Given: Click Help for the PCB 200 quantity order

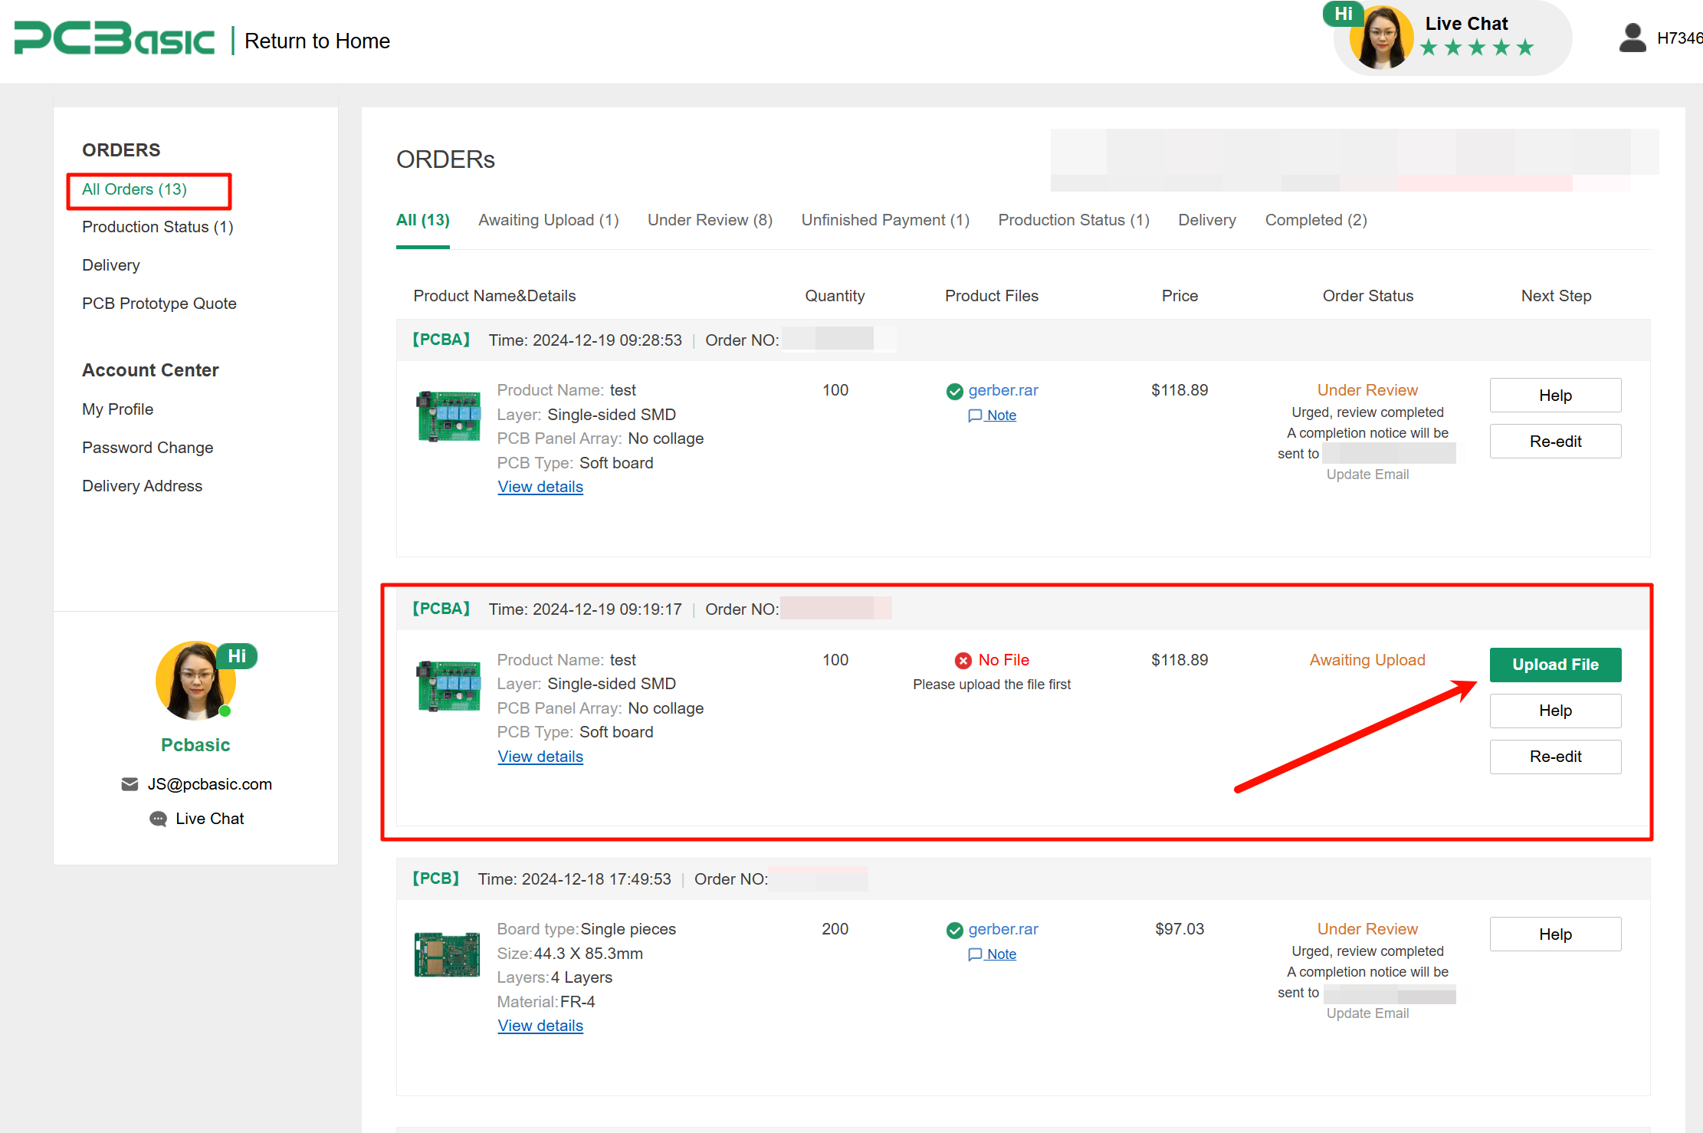Looking at the screenshot, I should [x=1555, y=934].
